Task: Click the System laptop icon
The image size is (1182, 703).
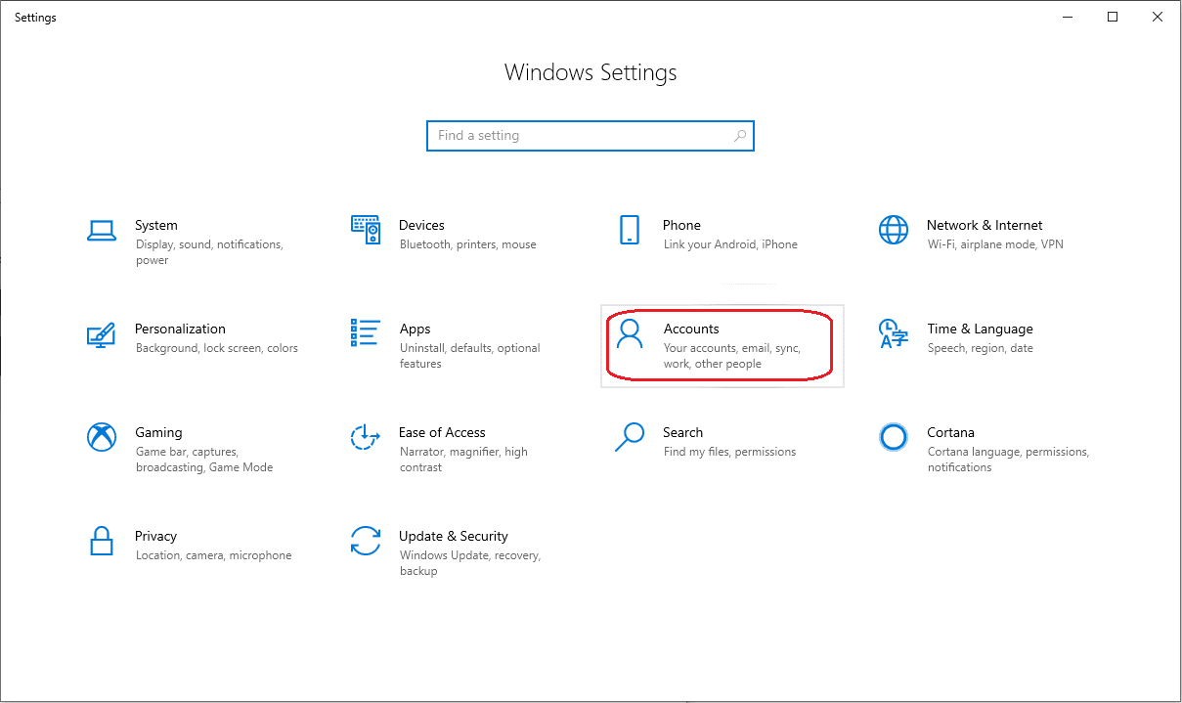Action: (x=102, y=231)
